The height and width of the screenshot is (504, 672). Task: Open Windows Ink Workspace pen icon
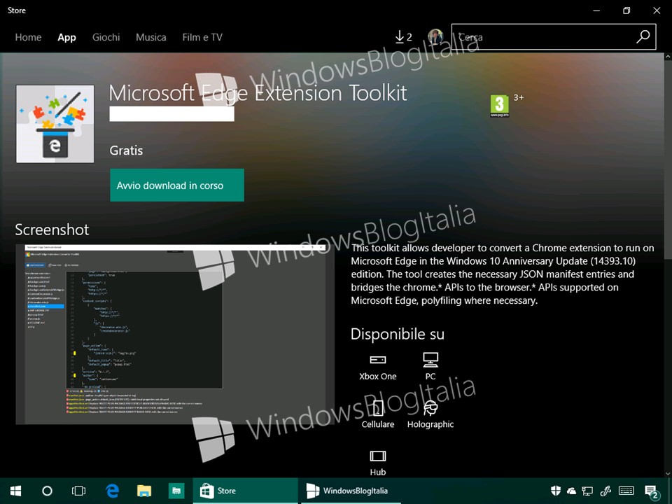pos(605,491)
